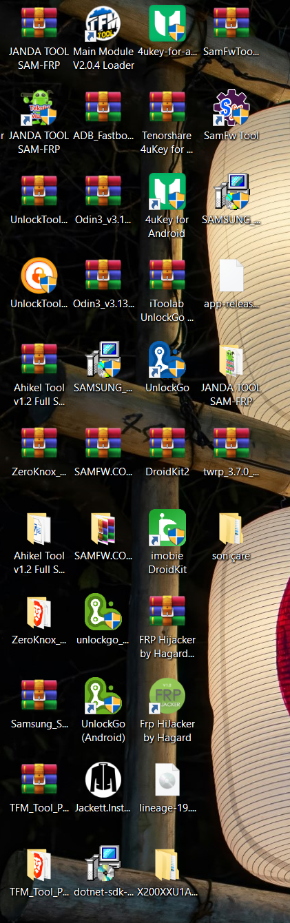Select the iToolab UnlockGo ... archive

(167, 276)
